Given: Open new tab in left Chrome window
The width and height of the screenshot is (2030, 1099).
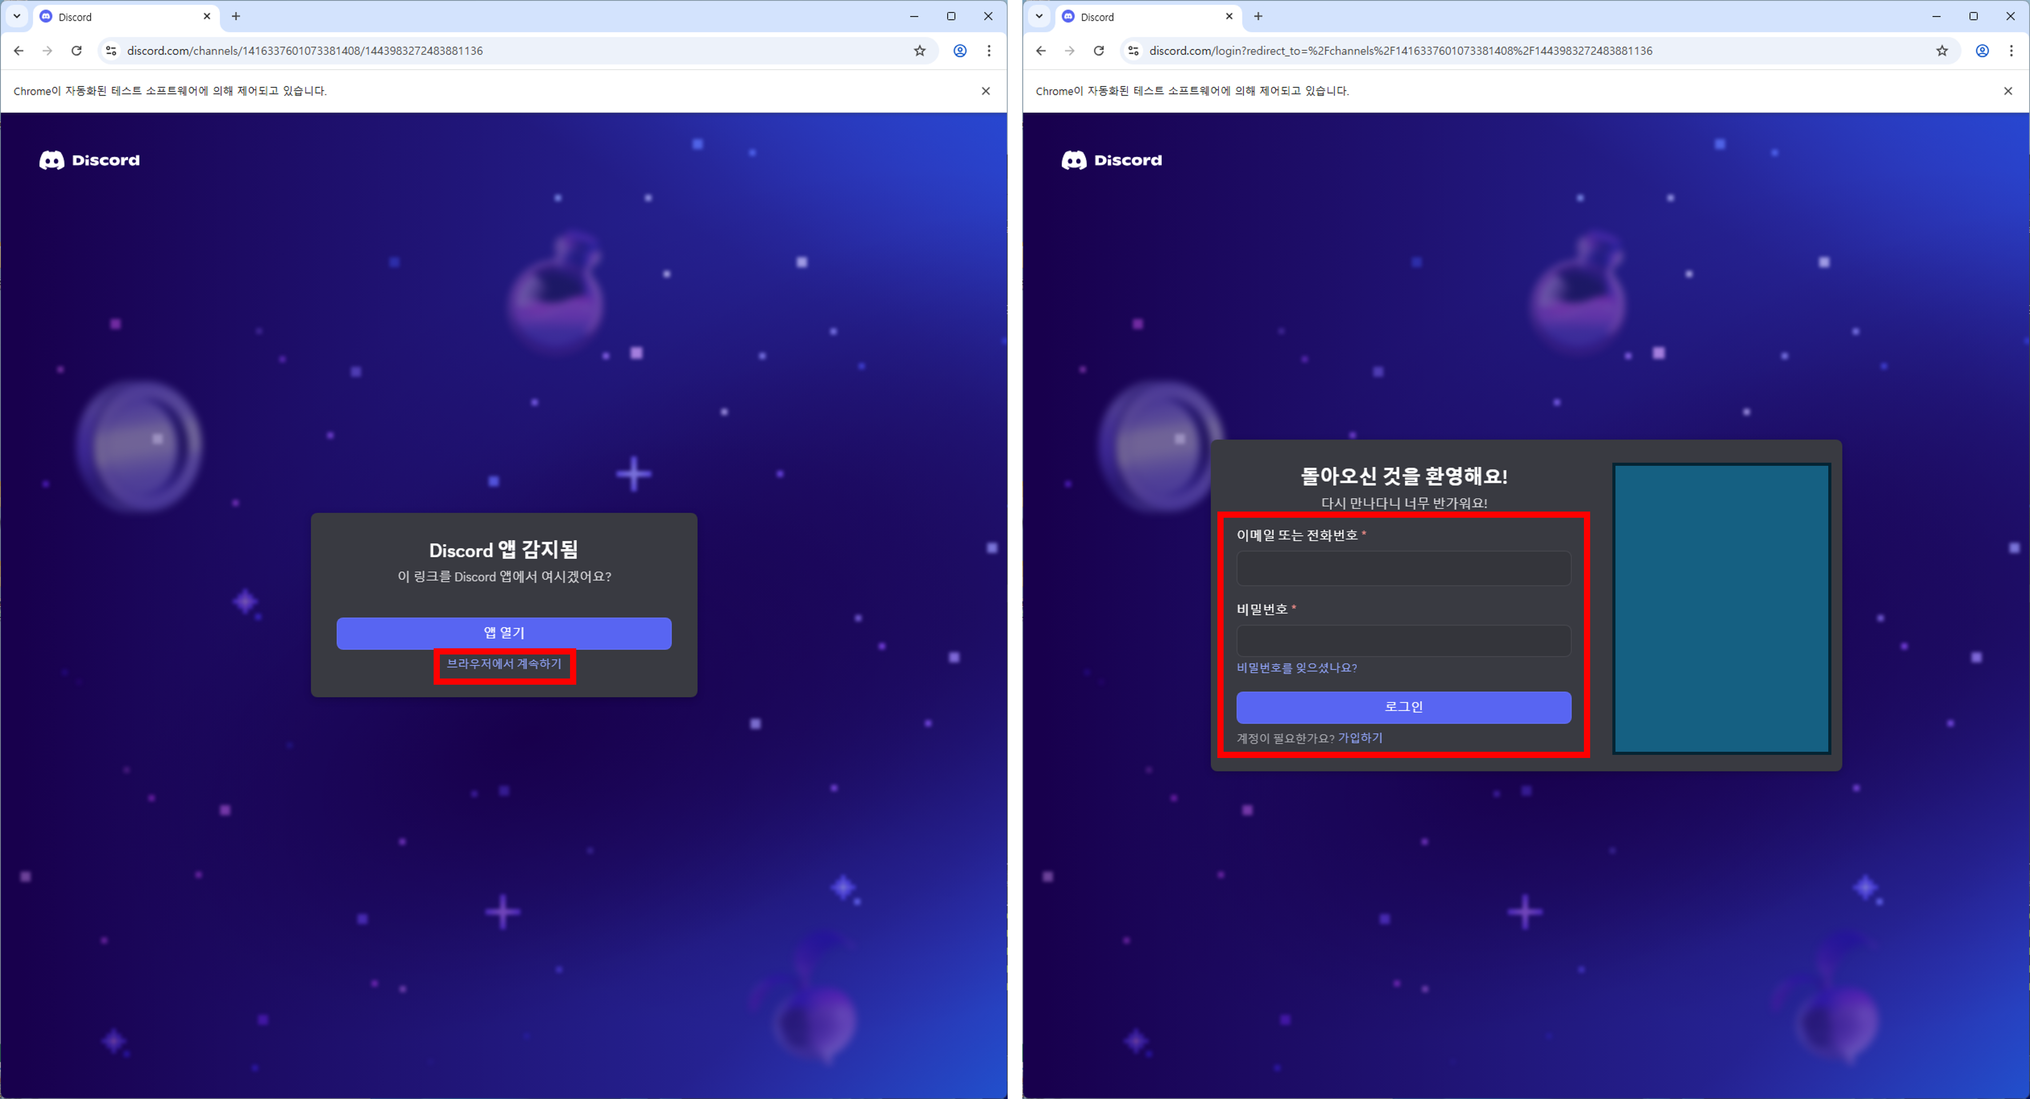Looking at the screenshot, I should (235, 16).
